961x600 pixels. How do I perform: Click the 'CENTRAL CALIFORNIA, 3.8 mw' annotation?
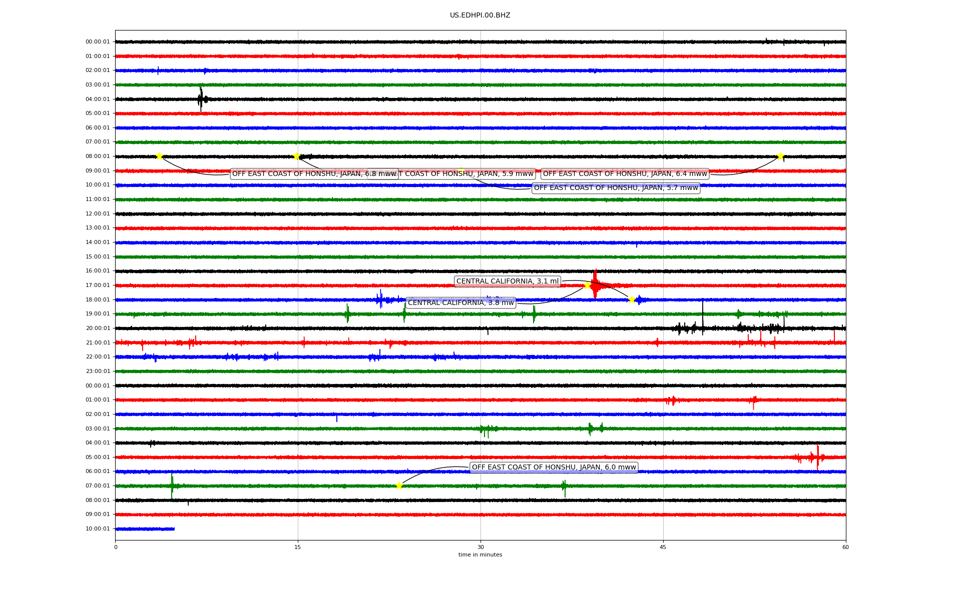(x=460, y=302)
